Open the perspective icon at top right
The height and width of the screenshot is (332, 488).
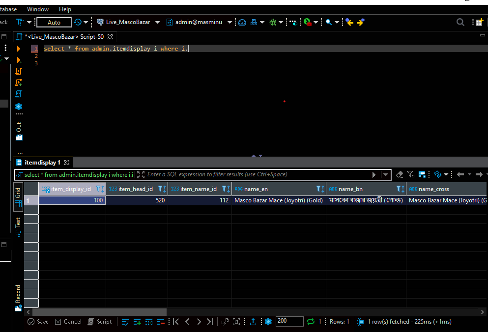coord(479,22)
